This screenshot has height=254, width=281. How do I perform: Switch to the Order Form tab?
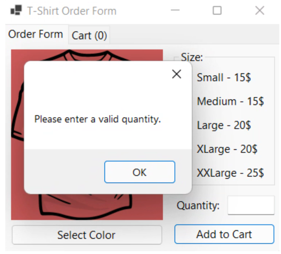(36, 34)
